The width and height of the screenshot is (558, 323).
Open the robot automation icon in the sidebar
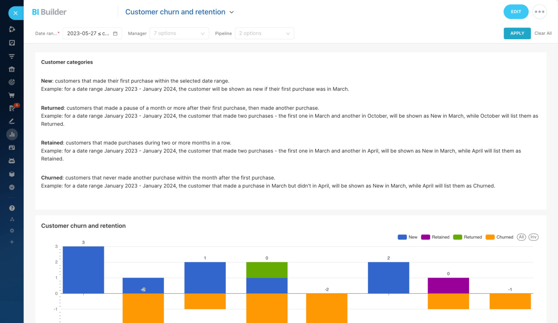12,161
